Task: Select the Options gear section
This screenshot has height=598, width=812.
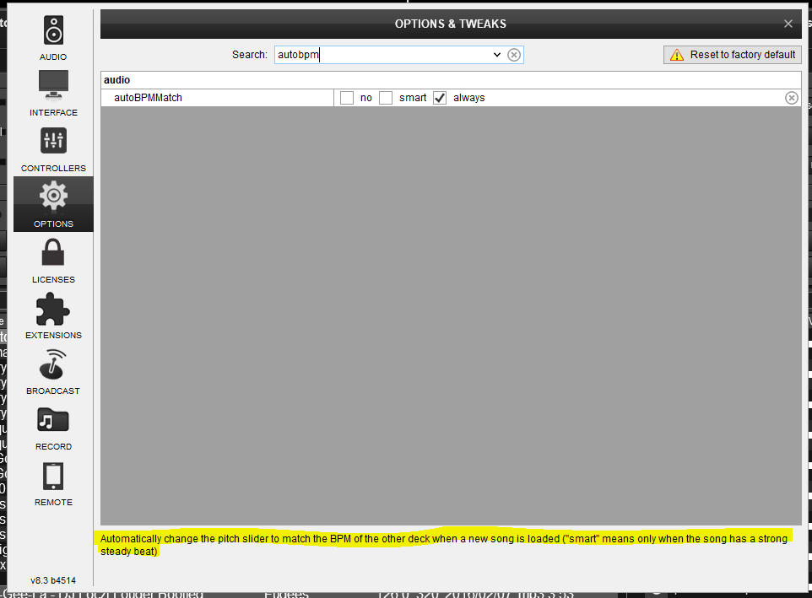Action: coord(53,204)
